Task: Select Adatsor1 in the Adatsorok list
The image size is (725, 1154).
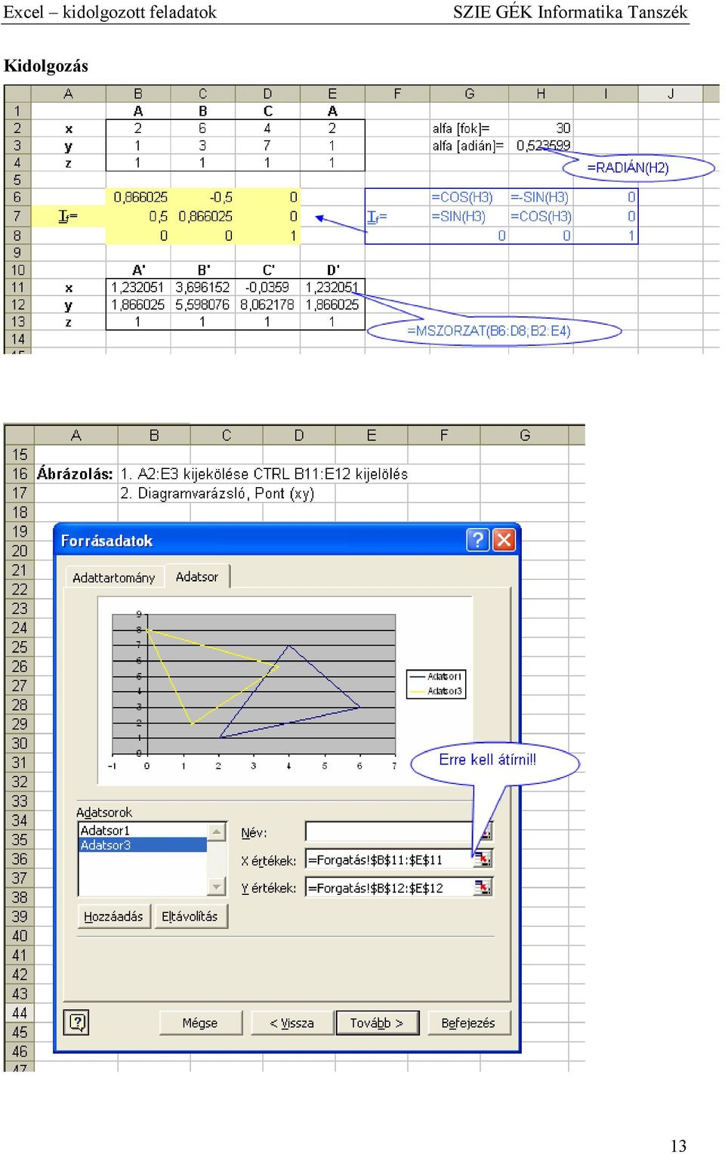Action: (x=143, y=831)
